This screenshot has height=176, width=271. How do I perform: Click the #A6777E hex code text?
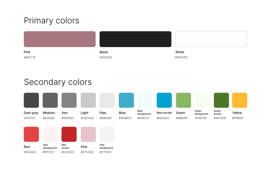30,58
